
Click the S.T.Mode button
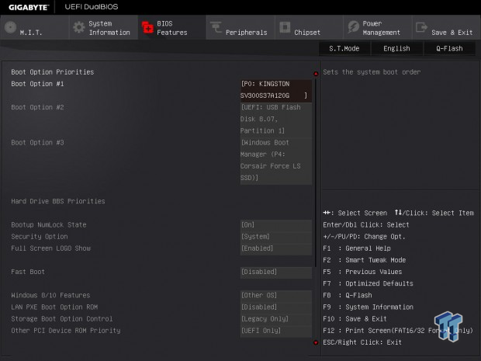(344, 48)
